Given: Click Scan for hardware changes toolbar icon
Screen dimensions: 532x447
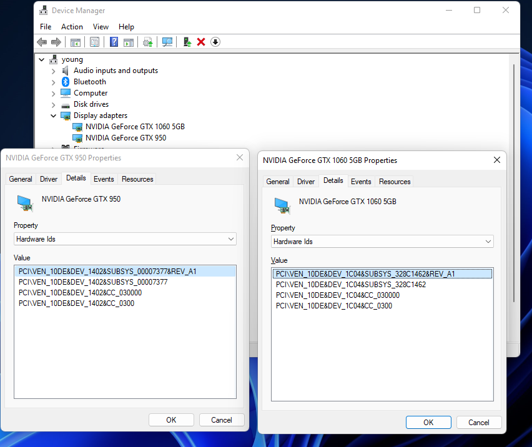Looking at the screenshot, I should click(x=167, y=42).
